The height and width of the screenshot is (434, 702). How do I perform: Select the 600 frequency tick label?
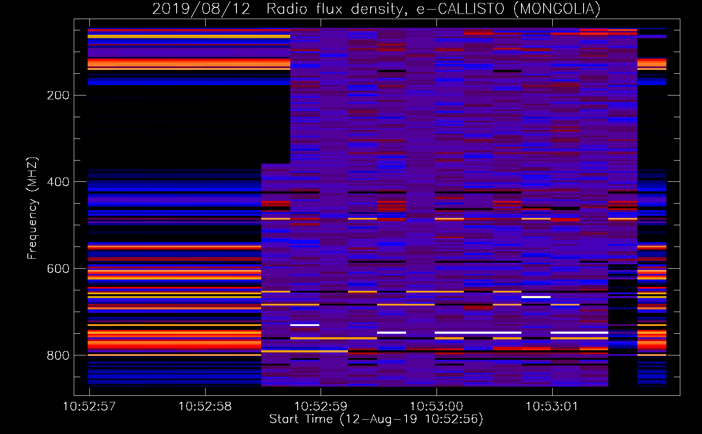[x=58, y=269]
